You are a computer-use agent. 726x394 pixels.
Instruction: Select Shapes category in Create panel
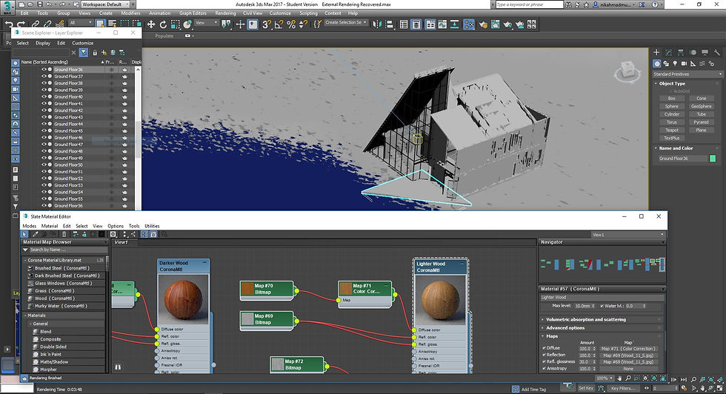[x=666, y=64]
